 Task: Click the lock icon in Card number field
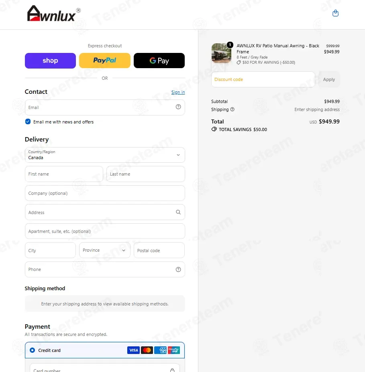(172, 370)
